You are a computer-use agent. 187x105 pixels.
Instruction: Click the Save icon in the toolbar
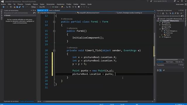tap(17, 7)
